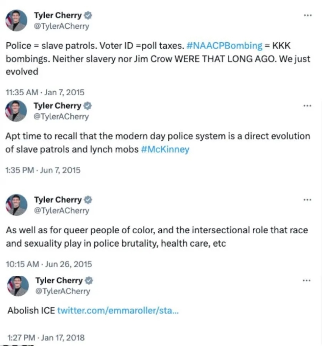The width and height of the screenshot is (322, 346).
Task: Click the verified checkmark on the second tweet
Action: [87, 106]
